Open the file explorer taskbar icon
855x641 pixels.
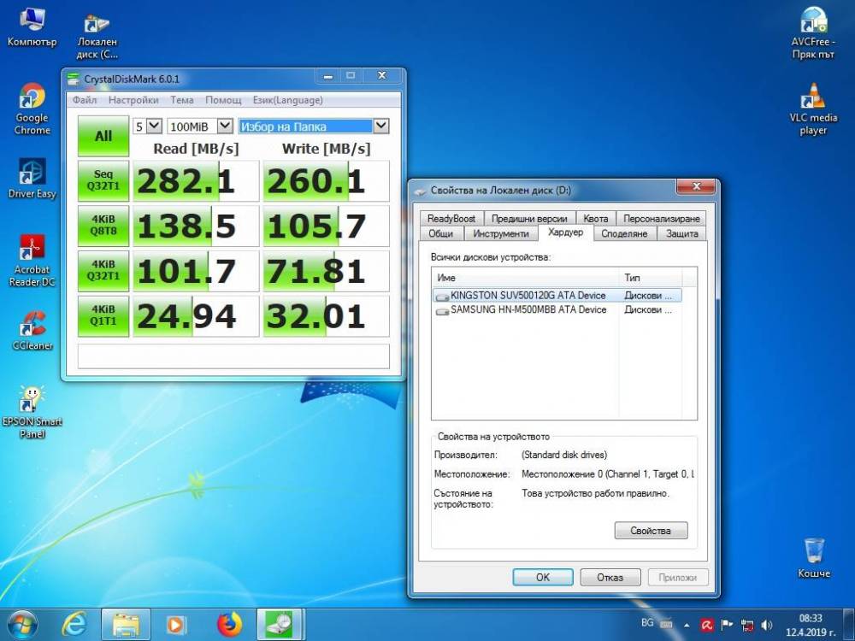(x=126, y=625)
